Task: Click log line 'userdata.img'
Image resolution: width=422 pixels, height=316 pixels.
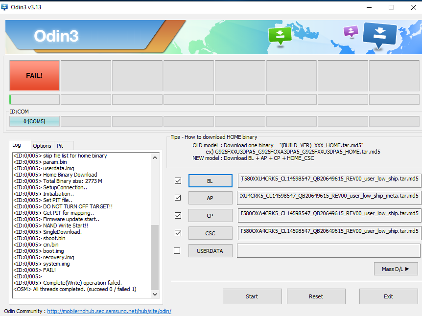Action: [44, 168]
